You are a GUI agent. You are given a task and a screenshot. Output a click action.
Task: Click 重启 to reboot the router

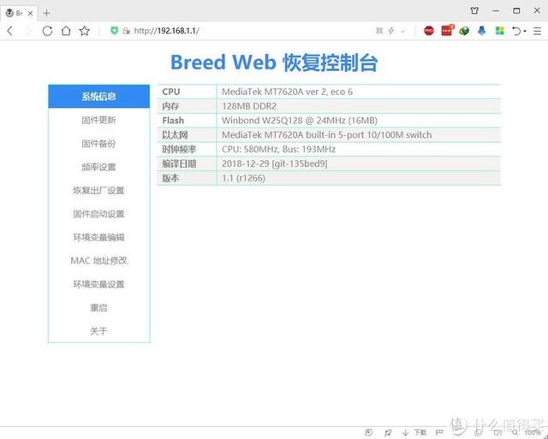click(99, 307)
